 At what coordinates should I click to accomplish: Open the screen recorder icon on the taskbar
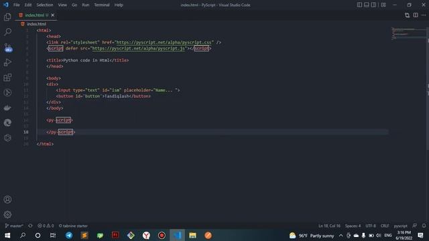(x=162, y=235)
